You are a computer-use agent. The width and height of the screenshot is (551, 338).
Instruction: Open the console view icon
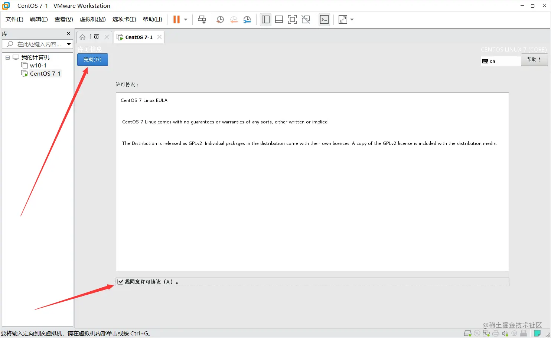(324, 20)
